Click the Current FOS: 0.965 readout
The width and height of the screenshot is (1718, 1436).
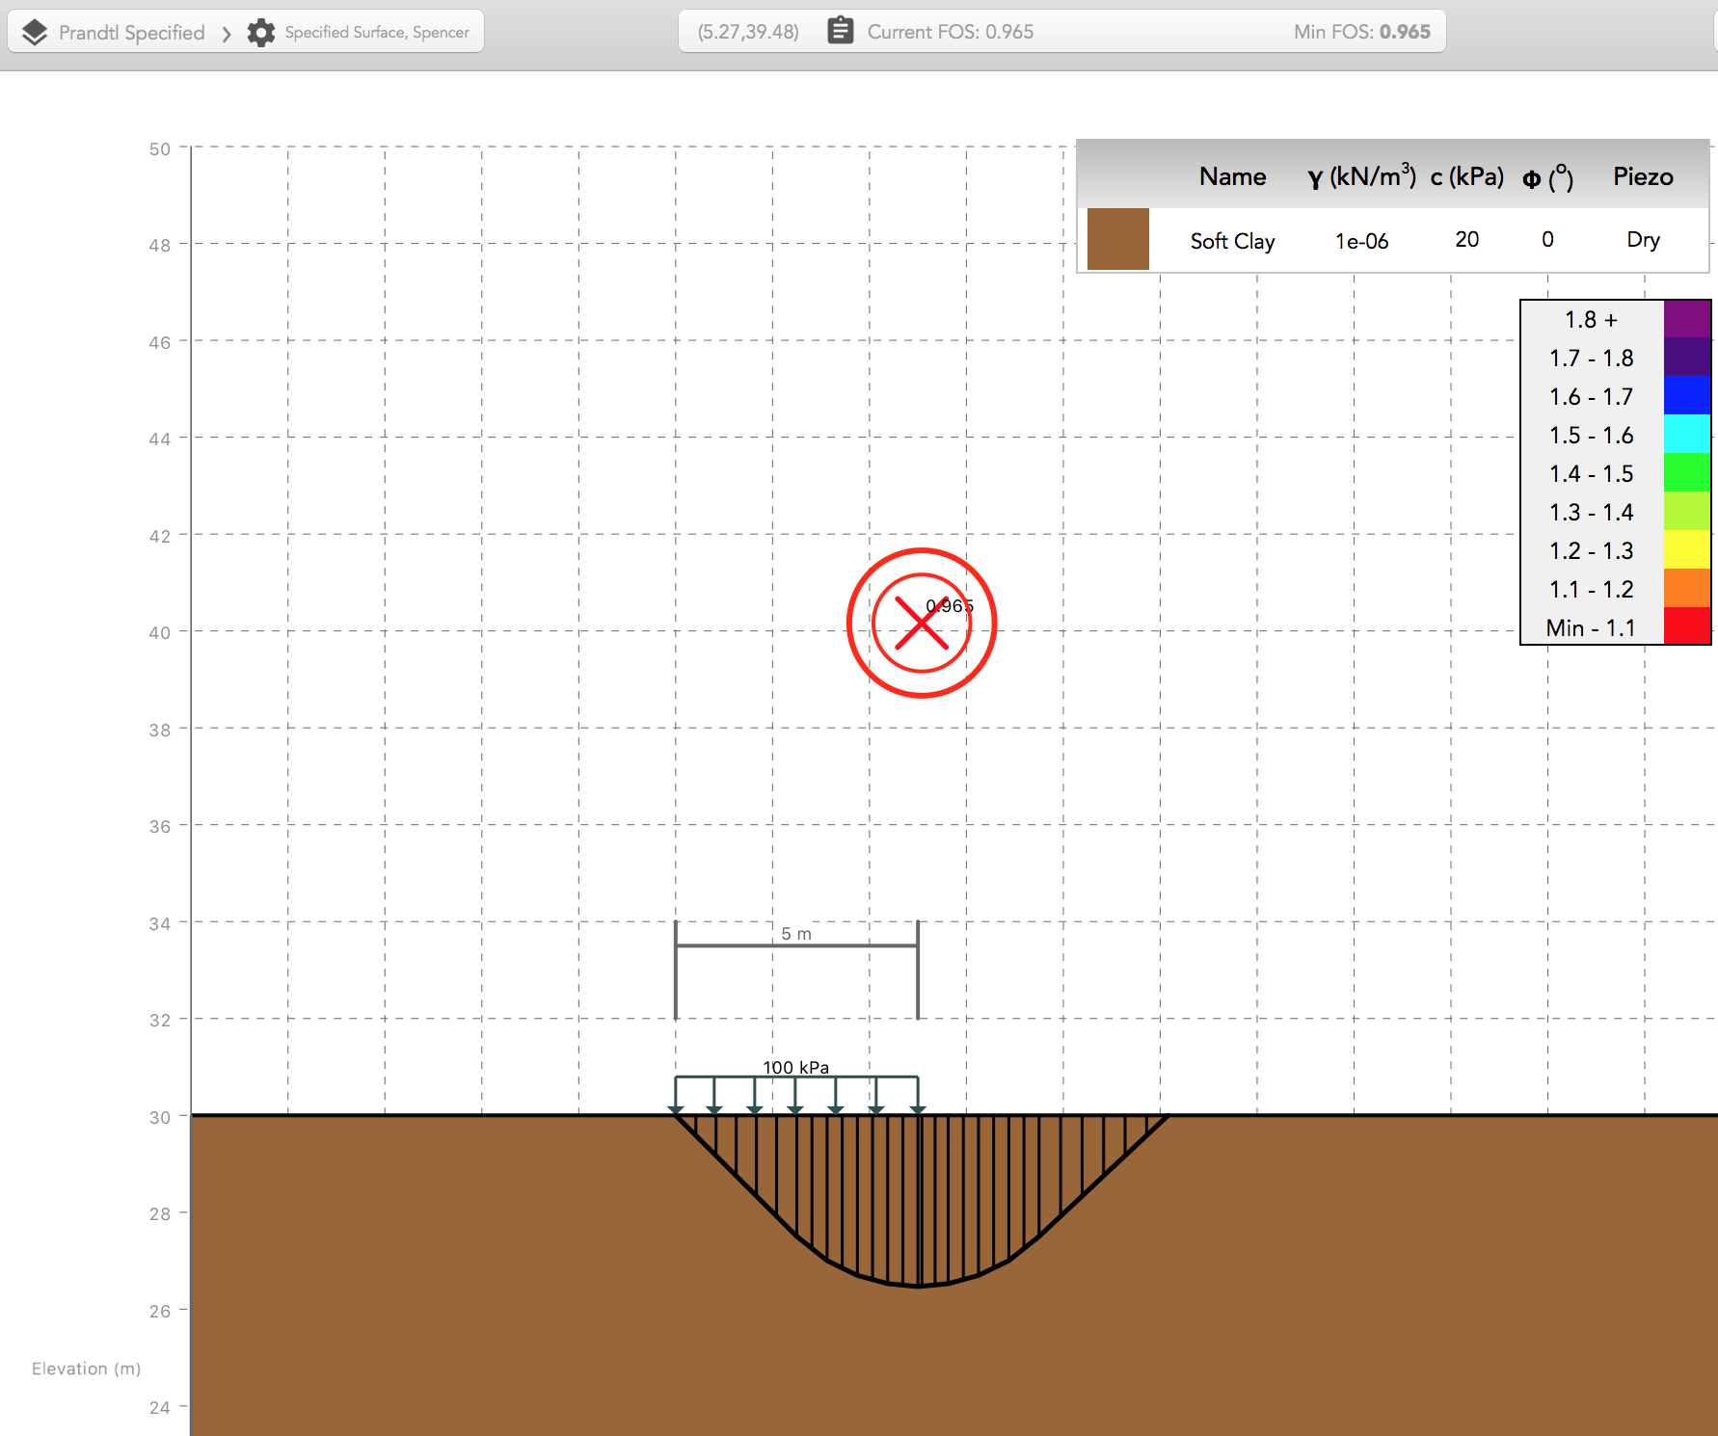pyautogui.click(x=951, y=32)
